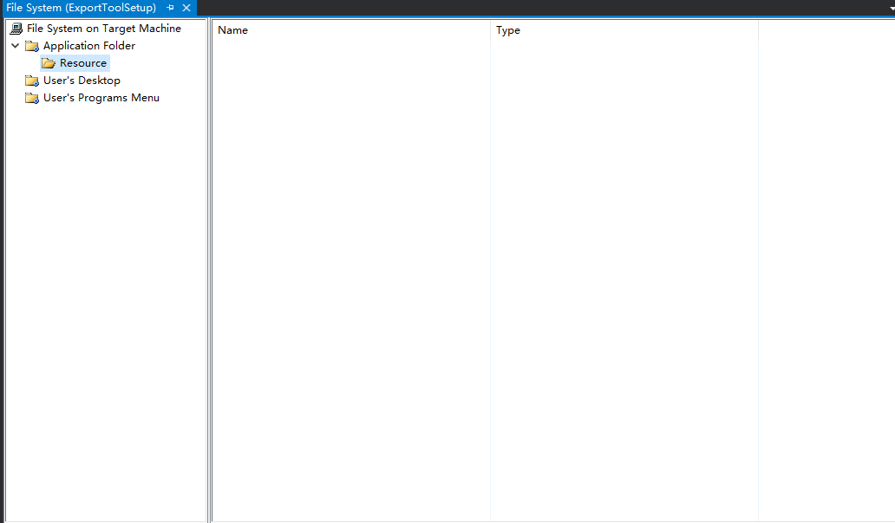Image resolution: width=895 pixels, height=523 pixels.
Task: Click the Application Folder icon
Action: tap(32, 46)
